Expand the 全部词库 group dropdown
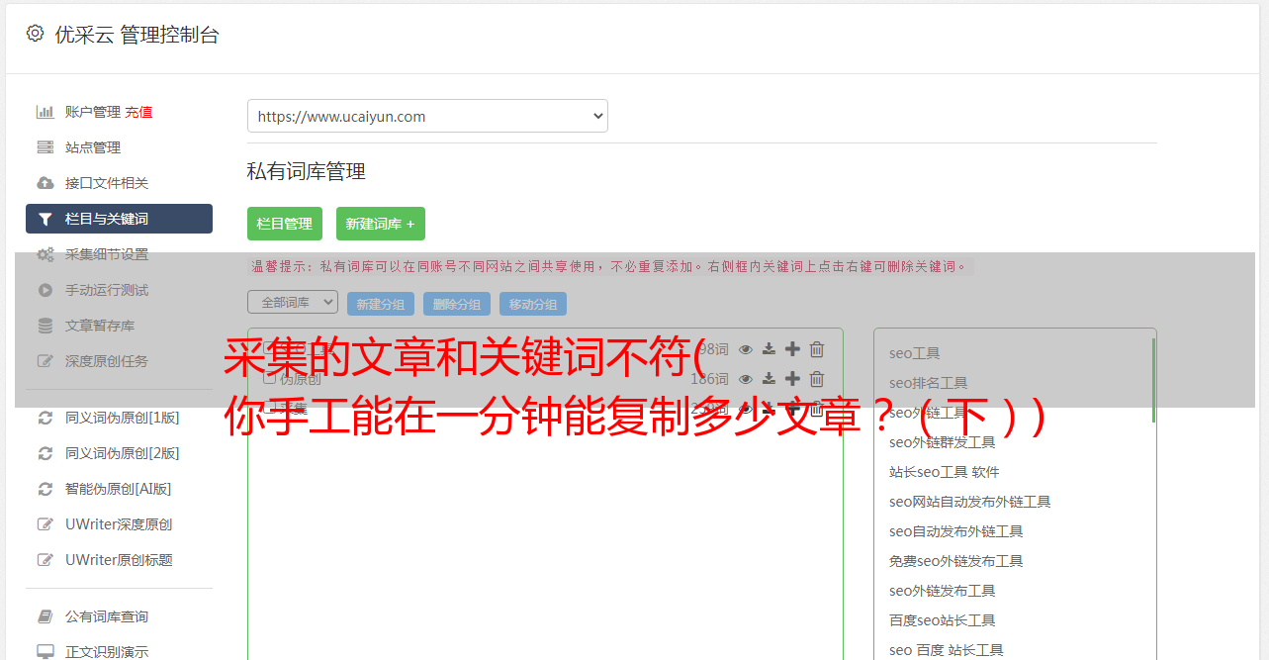Image resolution: width=1269 pixels, height=660 pixels. (x=293, y=302)
